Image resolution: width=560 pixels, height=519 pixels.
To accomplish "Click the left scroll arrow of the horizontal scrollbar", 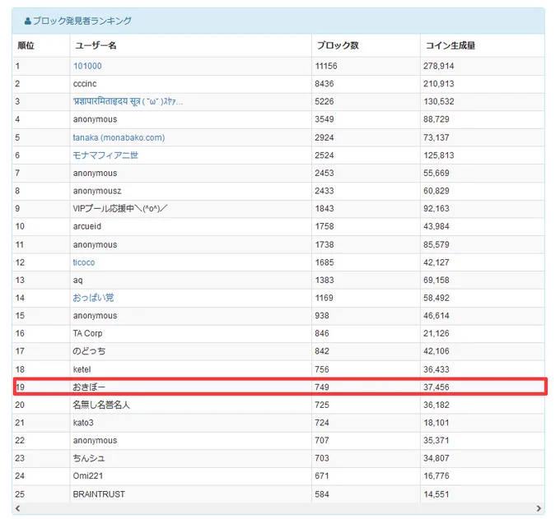I will click(x=17, y=508).
